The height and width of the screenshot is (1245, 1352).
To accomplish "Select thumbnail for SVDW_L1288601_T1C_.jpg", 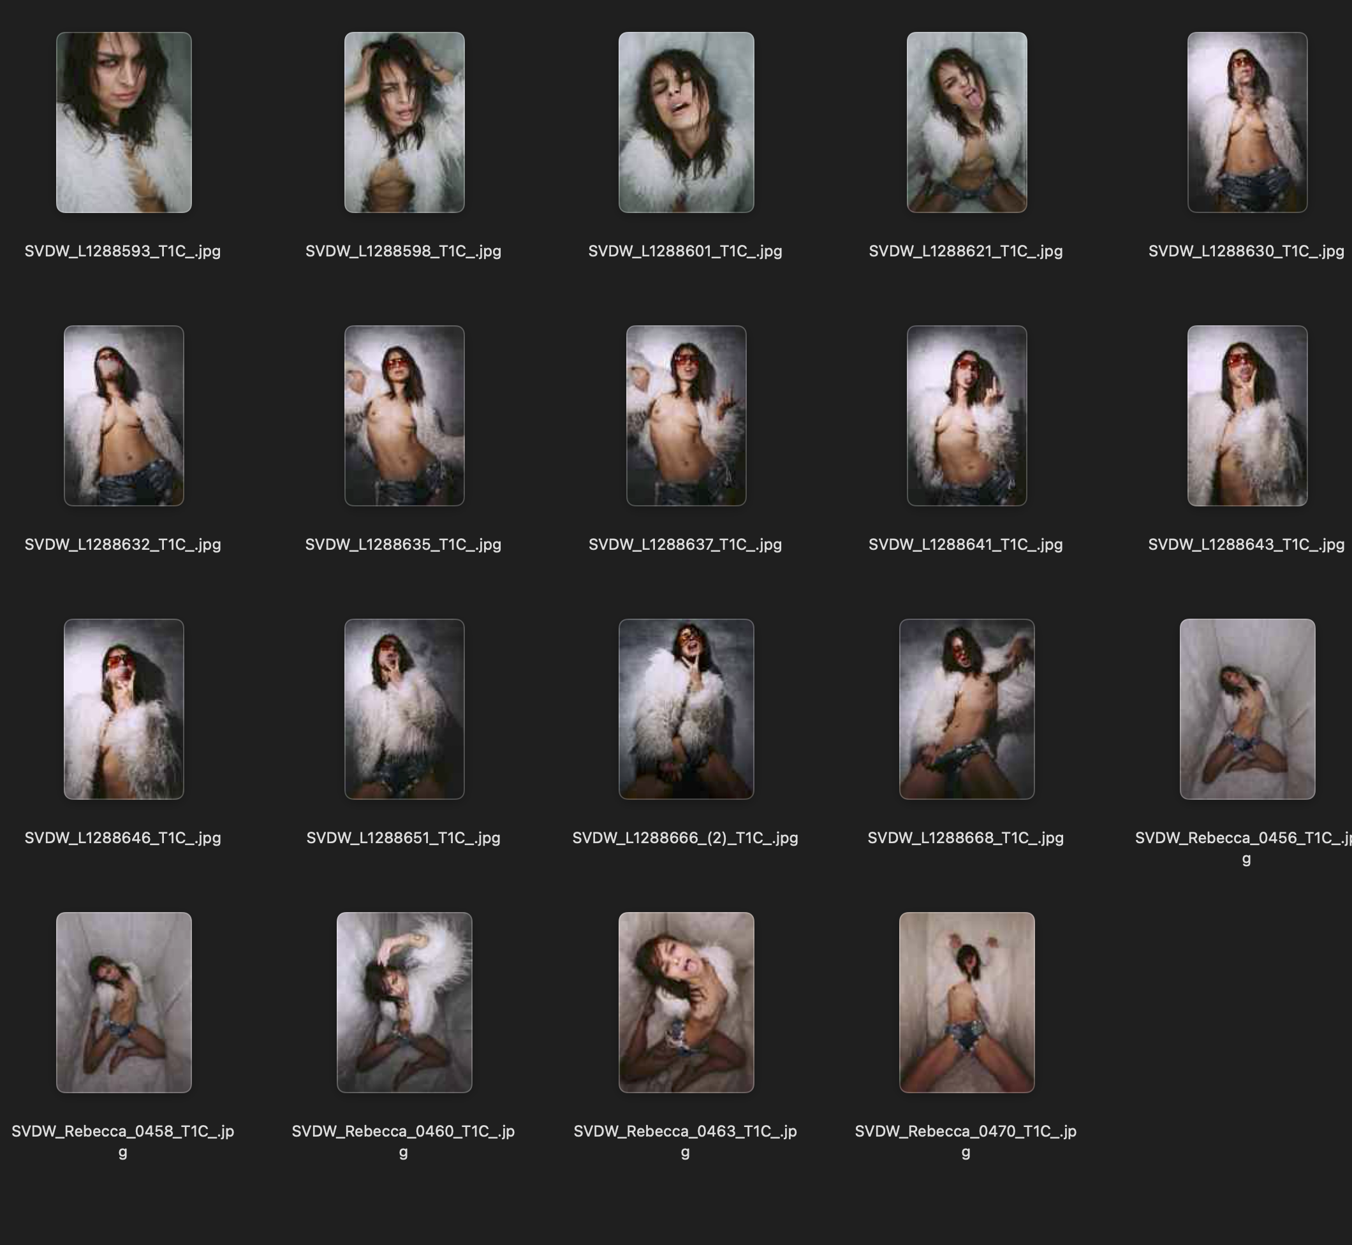I will tap(686, 122).
